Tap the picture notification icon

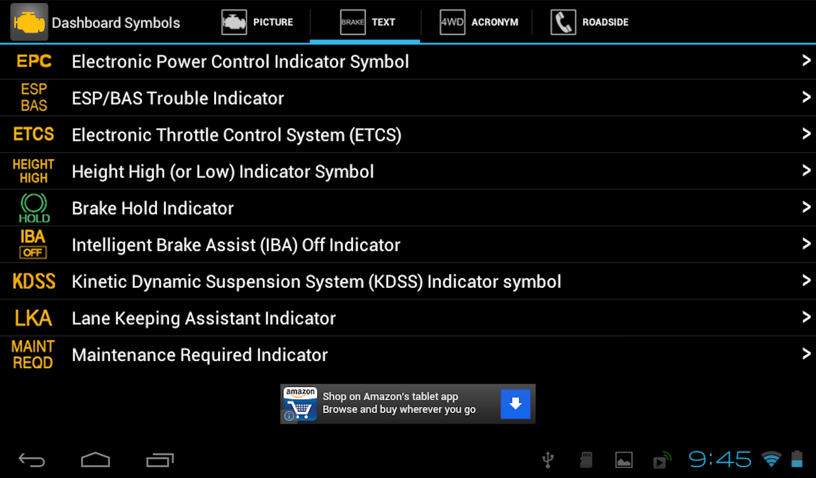624,460
